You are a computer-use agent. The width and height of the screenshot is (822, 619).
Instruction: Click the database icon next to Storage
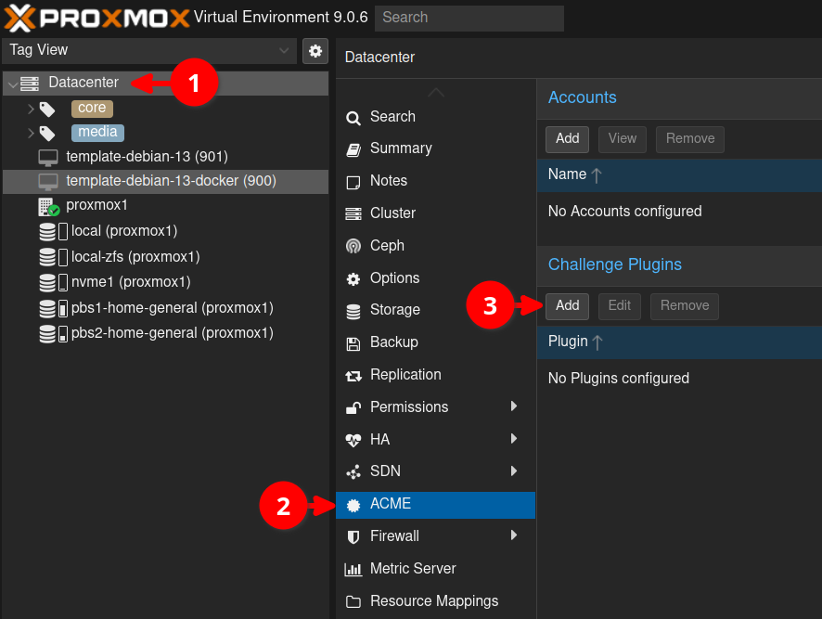(353, 312)
